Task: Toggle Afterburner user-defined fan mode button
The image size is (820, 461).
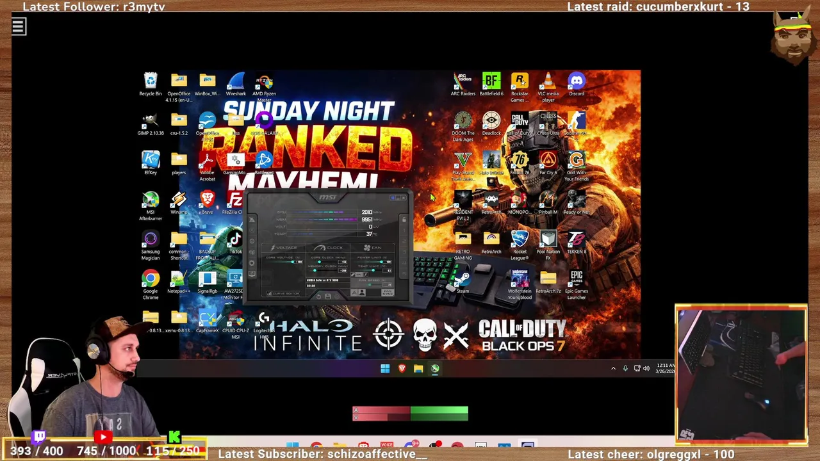Action: pos(362,293)
